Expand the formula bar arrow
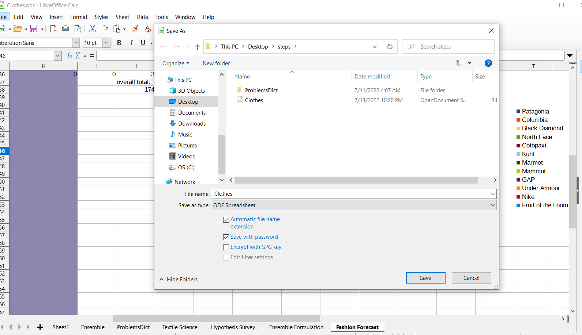 570,55
